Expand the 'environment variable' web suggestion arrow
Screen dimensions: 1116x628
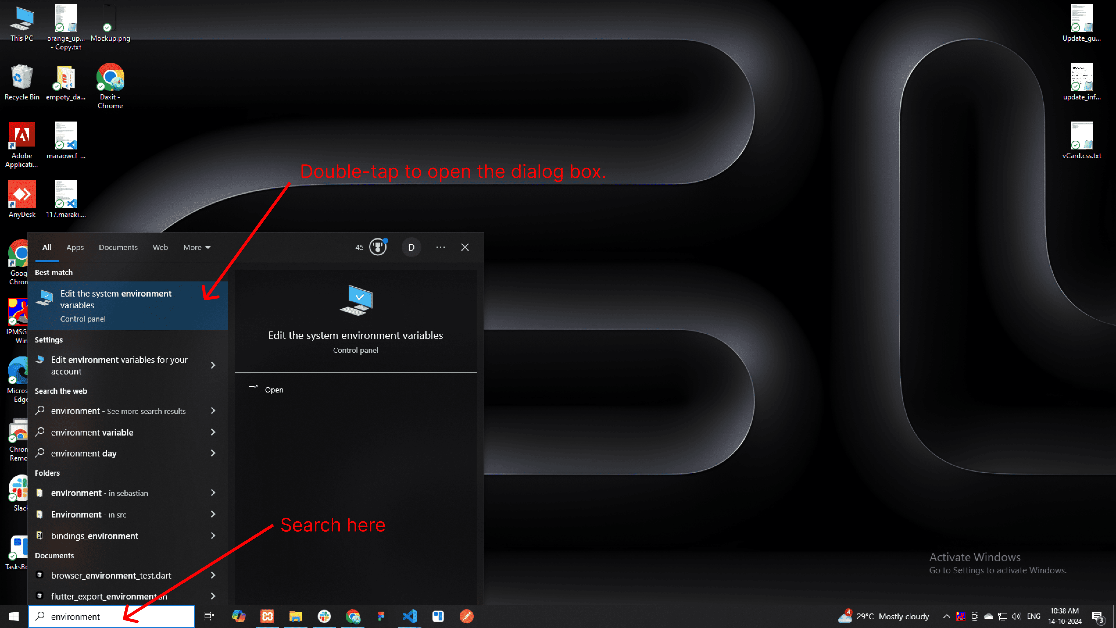[x=213, y=432]
